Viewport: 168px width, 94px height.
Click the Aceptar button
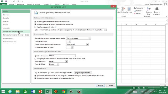100,85
